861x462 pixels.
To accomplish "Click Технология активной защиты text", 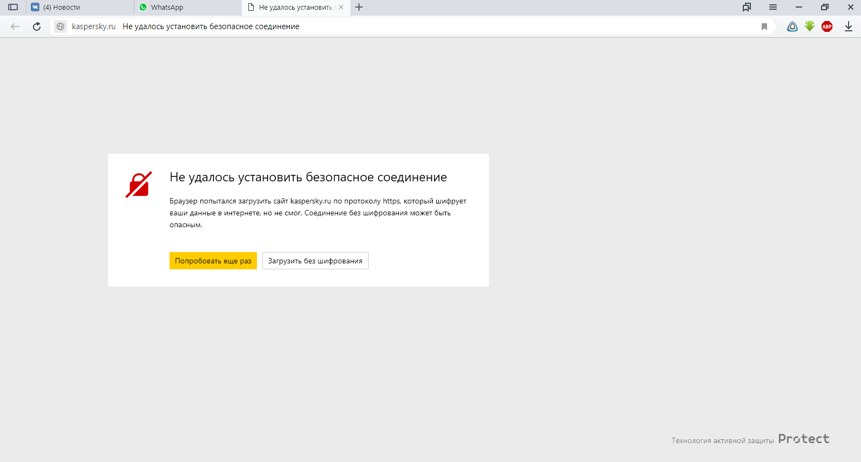I will point(723,440).
